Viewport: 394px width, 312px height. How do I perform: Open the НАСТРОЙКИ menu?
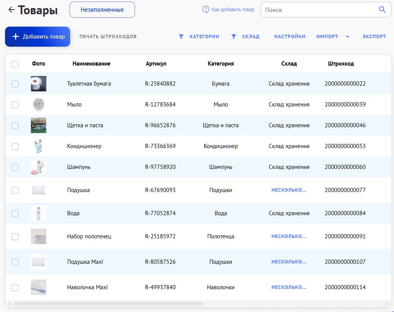pos(290,36)
